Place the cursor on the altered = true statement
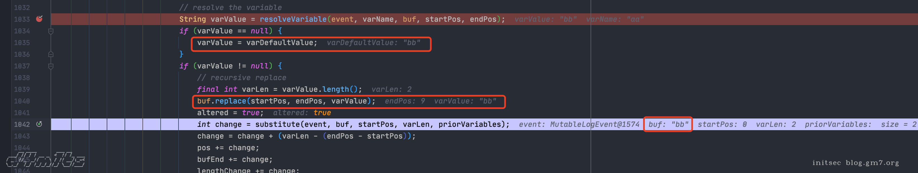 click(x=230, y=113)
